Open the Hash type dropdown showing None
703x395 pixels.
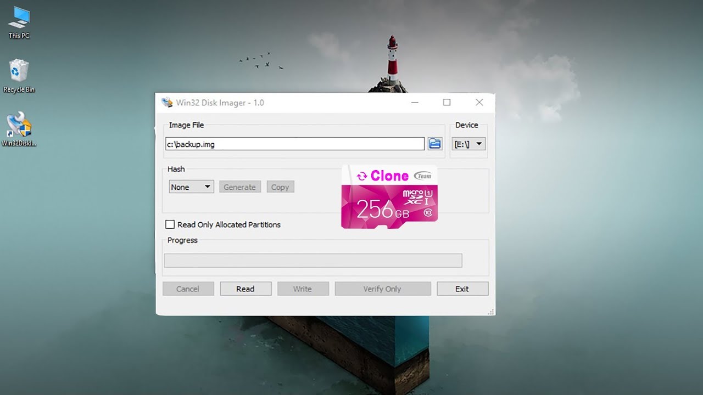tap(191, 187)
